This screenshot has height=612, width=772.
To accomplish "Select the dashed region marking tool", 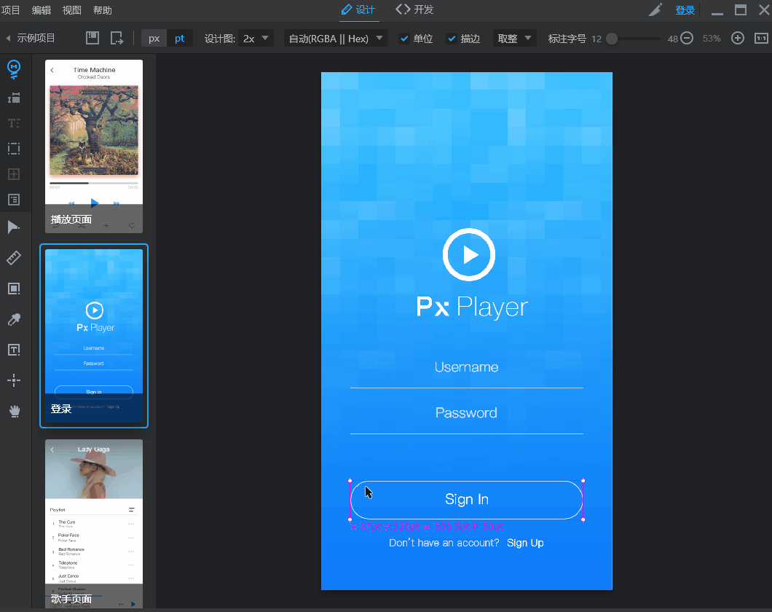I will point(14,149).
